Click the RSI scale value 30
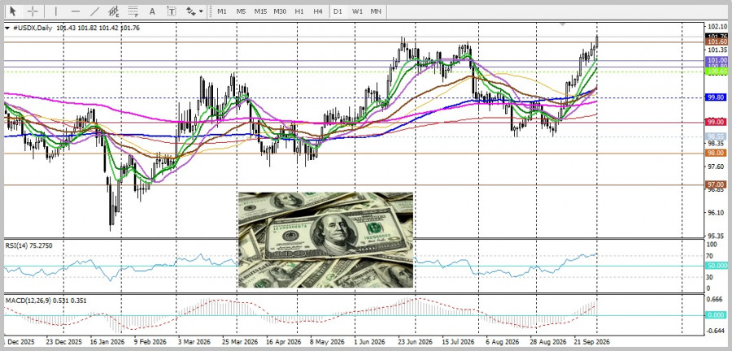 point(711,277)
